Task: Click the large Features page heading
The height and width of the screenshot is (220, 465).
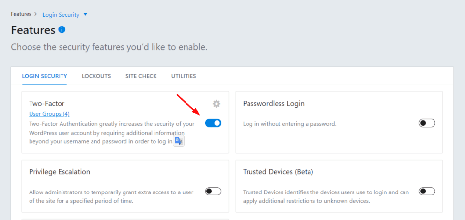Action: [x=33, y=30]
